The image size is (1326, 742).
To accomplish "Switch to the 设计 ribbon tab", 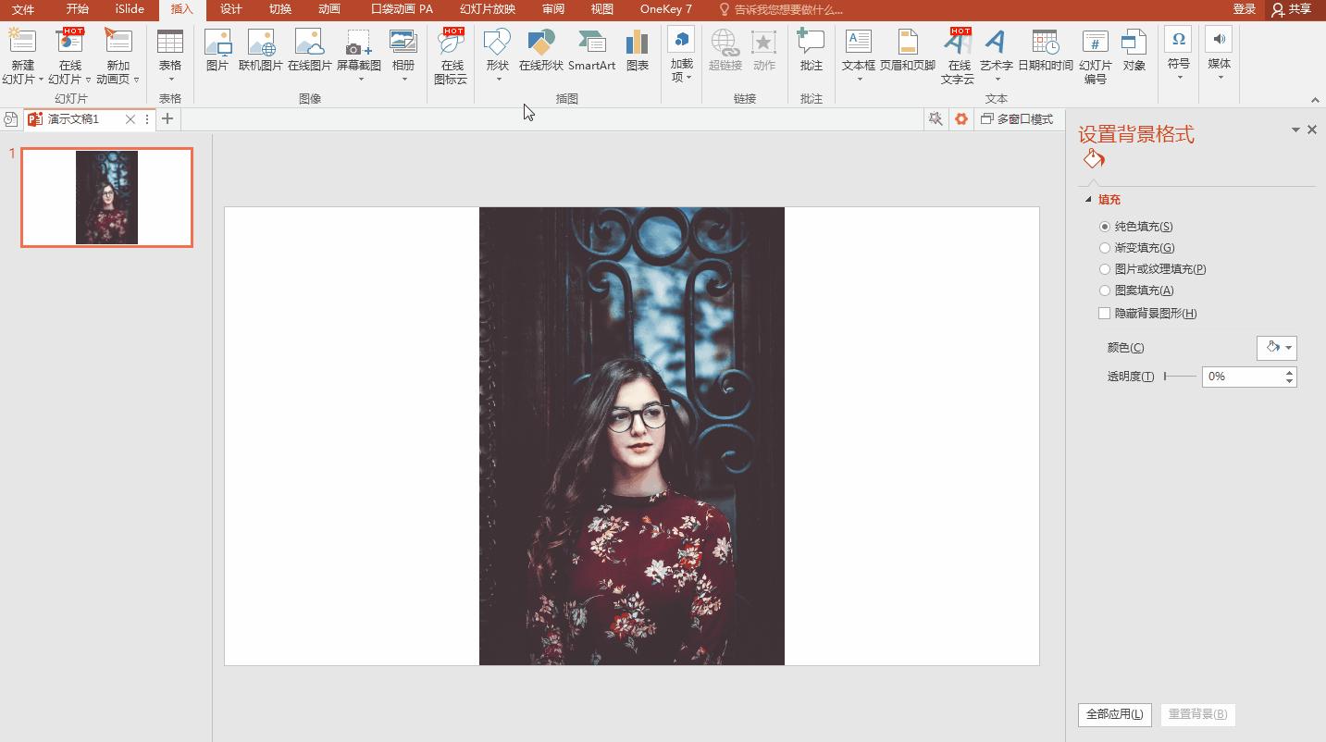I will coord(230,9).
